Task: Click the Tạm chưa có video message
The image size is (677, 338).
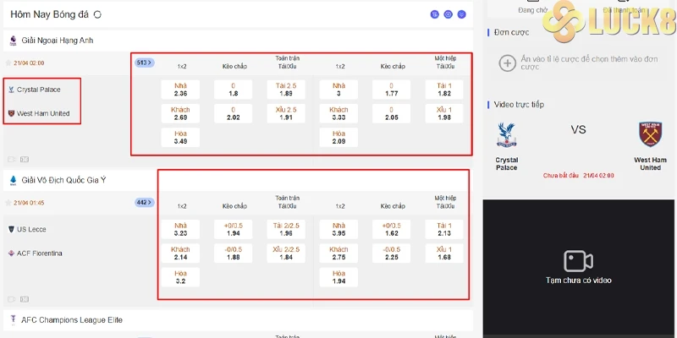Action: click(x=579, y=281)
